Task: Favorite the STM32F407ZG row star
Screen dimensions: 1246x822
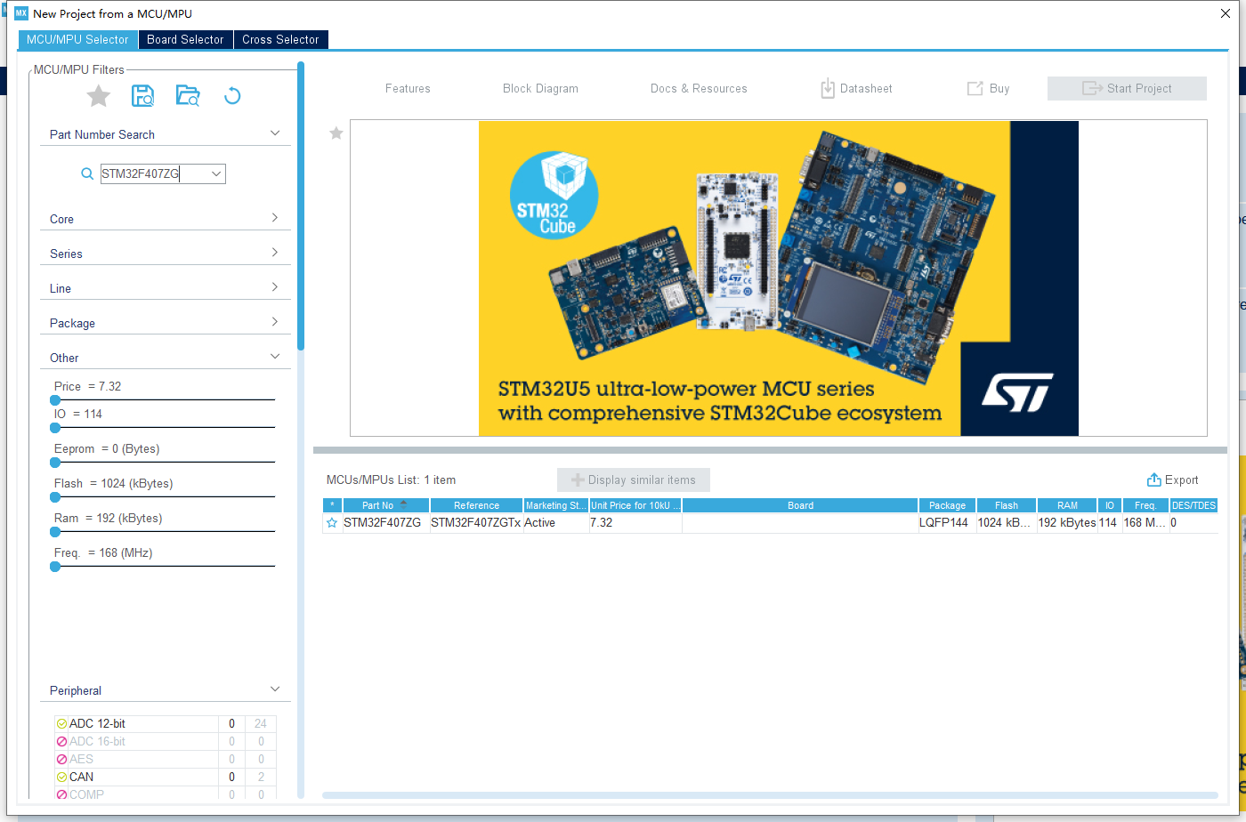Action: point(332,523)
